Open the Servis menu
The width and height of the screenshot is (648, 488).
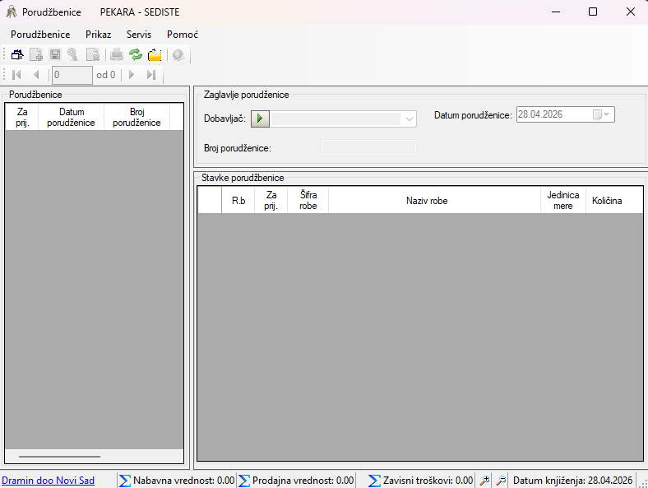pos(139,35)
